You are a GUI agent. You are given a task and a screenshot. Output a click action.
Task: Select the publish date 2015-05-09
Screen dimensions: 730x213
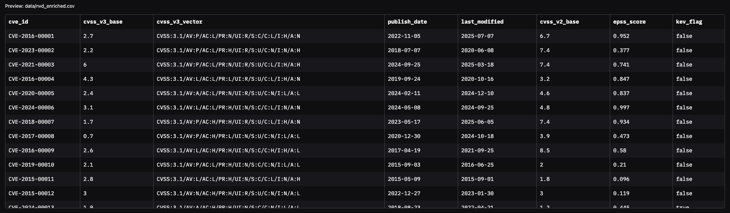(404, 179)
